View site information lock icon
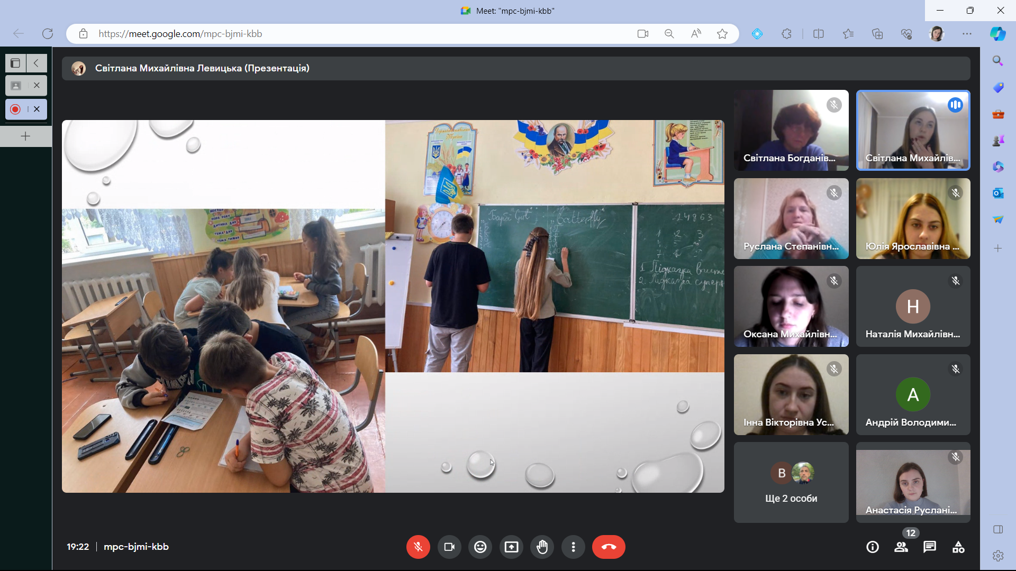This screenshot has width=1016, height=571. tap(83, 34)
